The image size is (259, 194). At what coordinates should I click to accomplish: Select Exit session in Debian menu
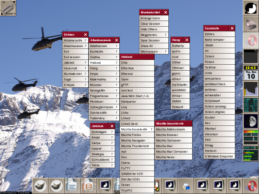[75, 57]
